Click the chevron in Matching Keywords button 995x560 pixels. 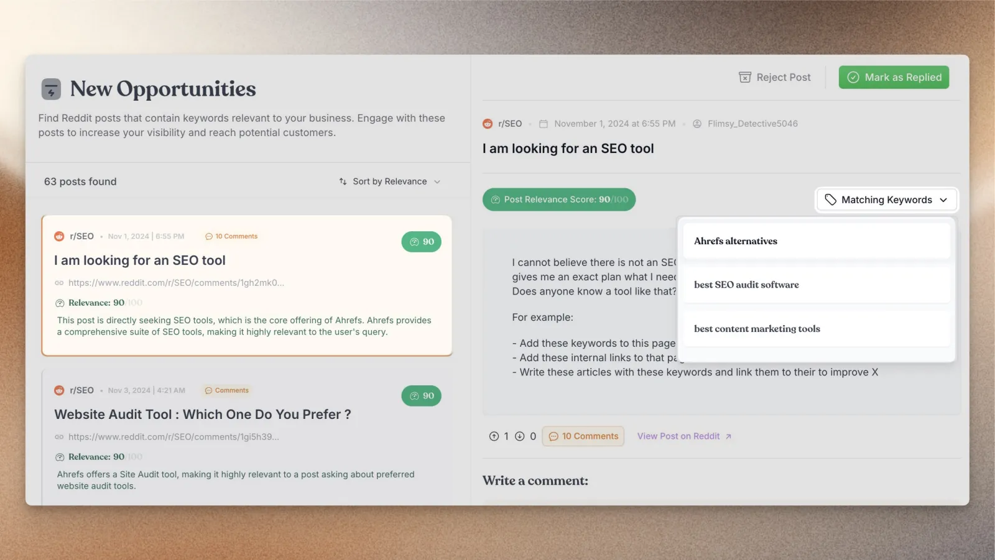coord(943,200)
